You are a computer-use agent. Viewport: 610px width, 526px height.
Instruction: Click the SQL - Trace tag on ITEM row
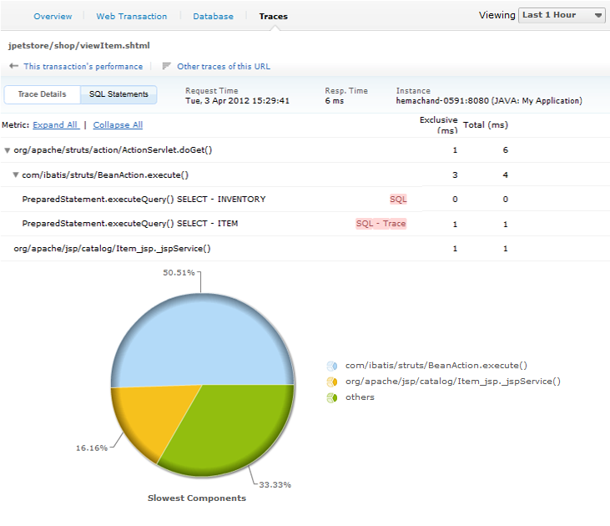pos(381,224)
